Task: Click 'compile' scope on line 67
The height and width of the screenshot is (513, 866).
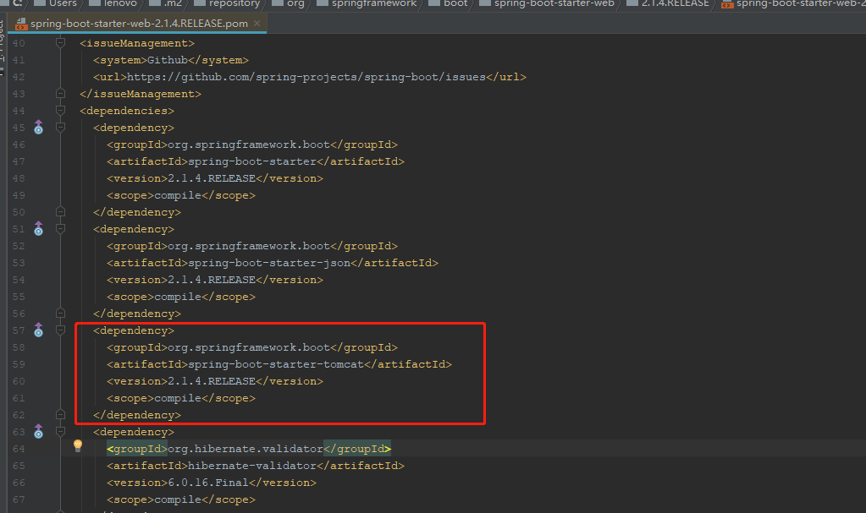Action: coord(178,499)
